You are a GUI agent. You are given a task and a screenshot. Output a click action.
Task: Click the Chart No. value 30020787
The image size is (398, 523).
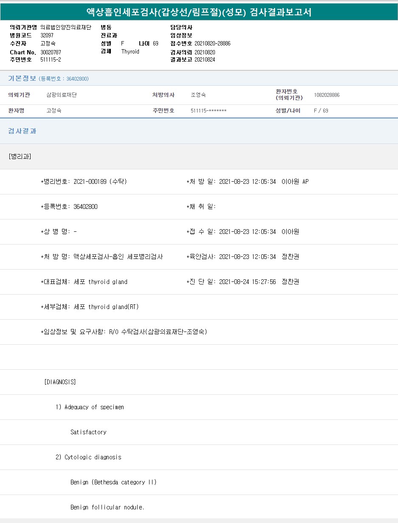[x=51, y=52]
